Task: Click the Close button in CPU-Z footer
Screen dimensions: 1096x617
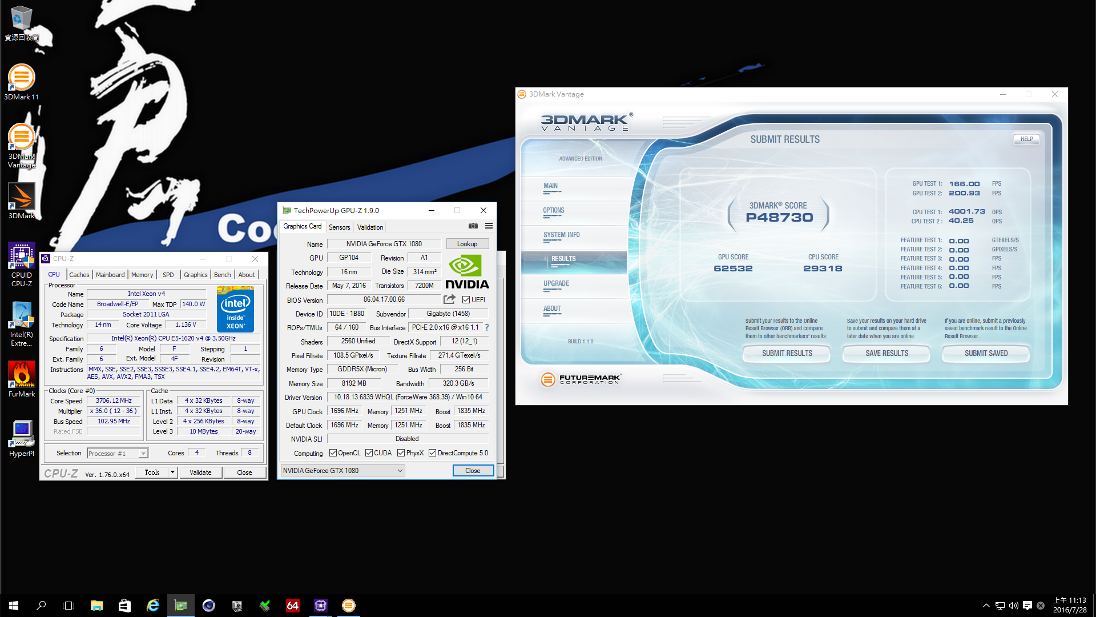Action: coord(244,472)
